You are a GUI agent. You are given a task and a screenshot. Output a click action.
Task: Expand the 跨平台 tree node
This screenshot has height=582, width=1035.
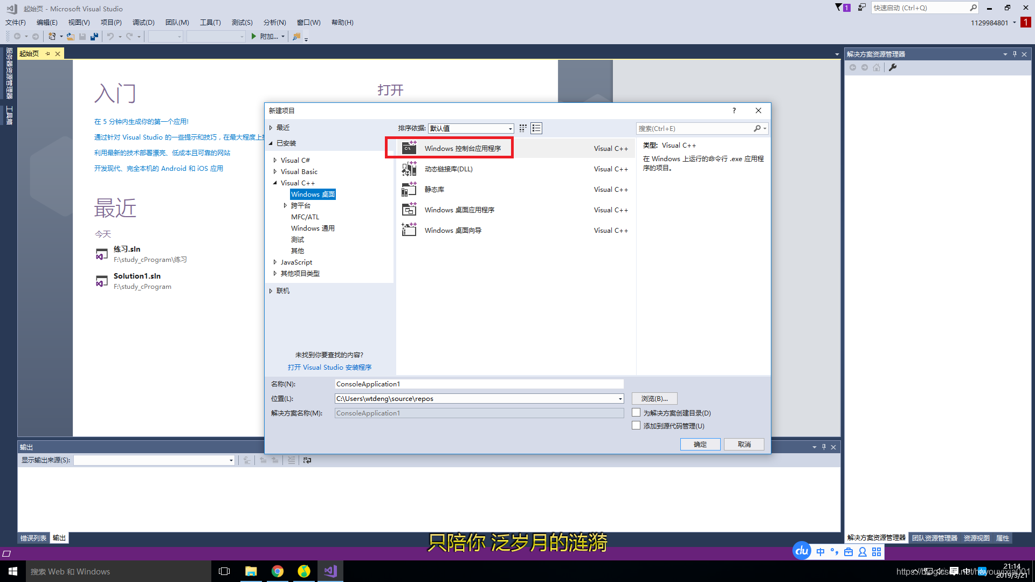click(285, 206)
